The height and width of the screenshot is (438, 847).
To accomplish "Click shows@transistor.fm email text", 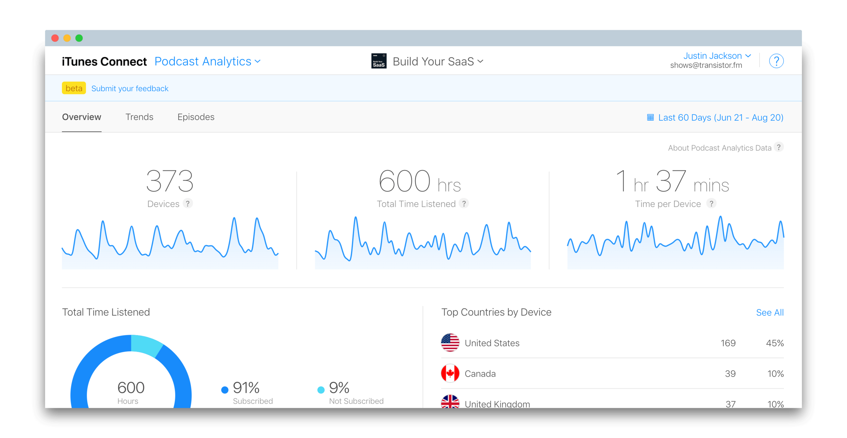I will point(706,65).
